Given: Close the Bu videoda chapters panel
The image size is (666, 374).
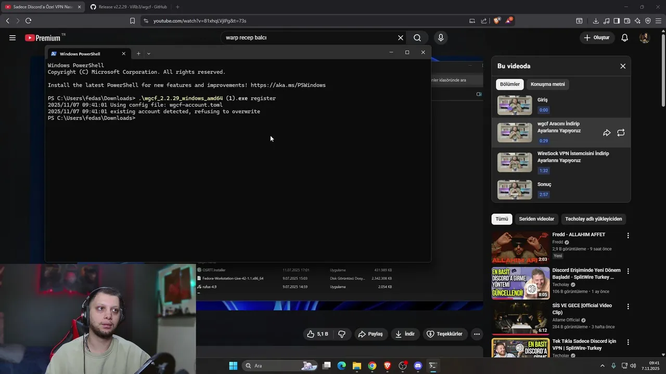Looking at the screenshot, I should pyautogui.click(x=623, y=66).
